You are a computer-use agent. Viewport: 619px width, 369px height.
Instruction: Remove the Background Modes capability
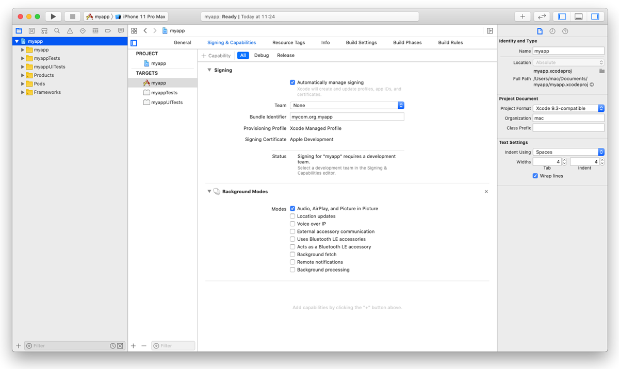click(486, 192)
